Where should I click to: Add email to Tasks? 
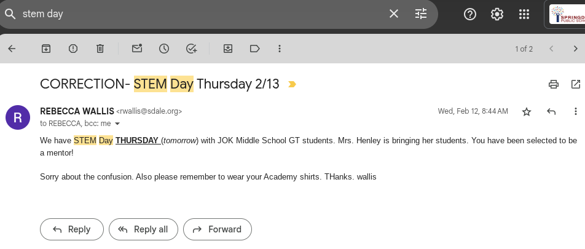point(191,49)
